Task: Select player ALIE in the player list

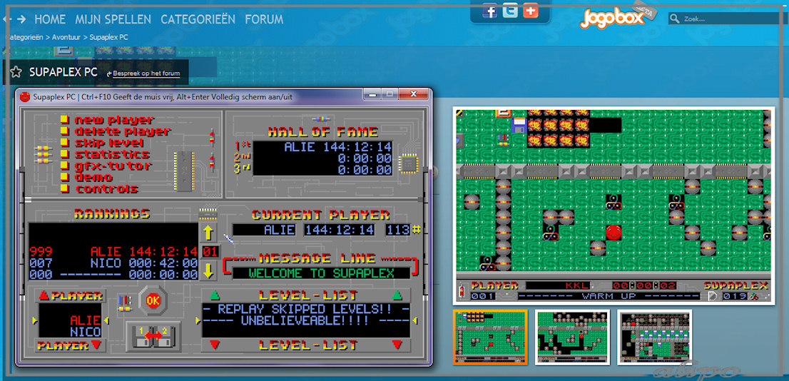Action: [x=85, y=320]
